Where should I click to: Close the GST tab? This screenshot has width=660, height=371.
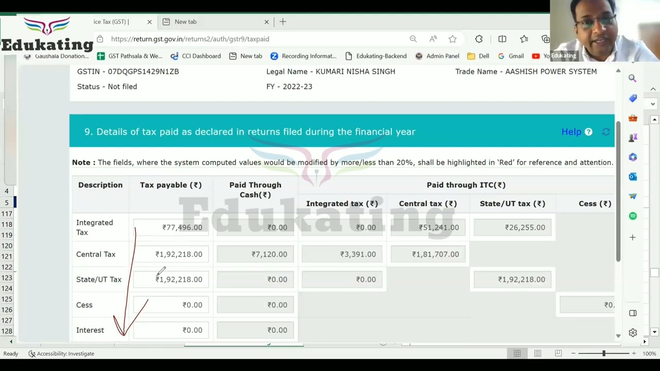[x=150, y=22]
